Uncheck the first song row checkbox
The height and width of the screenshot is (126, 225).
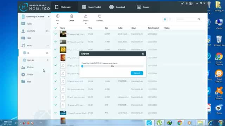point(56,34)
